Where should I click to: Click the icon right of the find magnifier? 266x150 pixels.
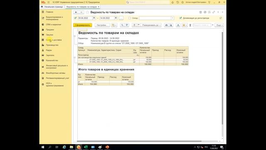[x=127, y=25]
